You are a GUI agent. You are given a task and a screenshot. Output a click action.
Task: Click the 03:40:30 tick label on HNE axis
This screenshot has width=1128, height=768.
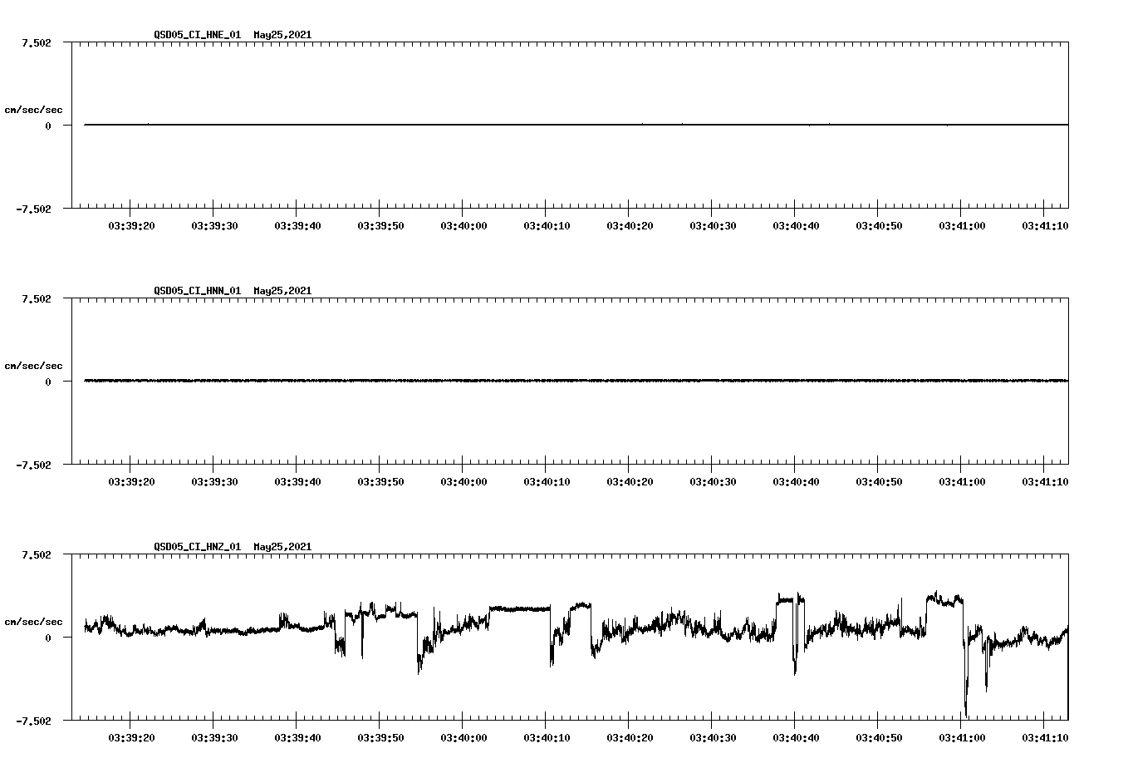[x=711, y=223]
